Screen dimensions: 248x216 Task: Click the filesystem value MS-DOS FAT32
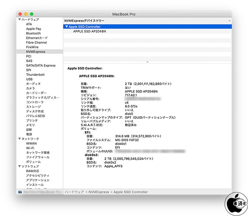127,140
